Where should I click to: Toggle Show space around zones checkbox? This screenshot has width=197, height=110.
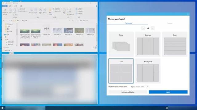[109, 86]
